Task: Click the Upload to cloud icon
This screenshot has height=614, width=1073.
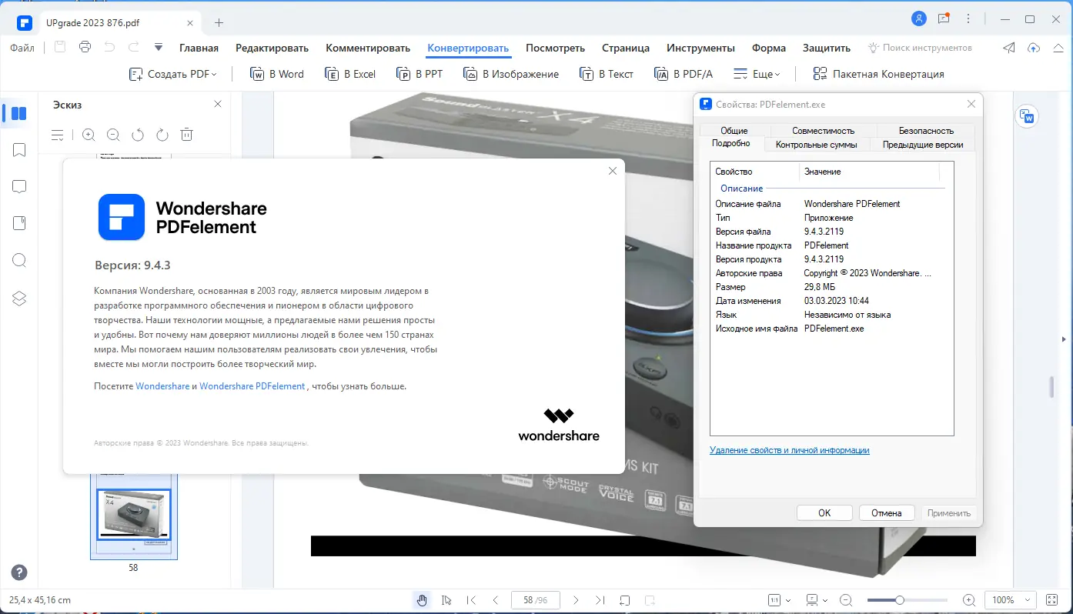Action: 1034,48
